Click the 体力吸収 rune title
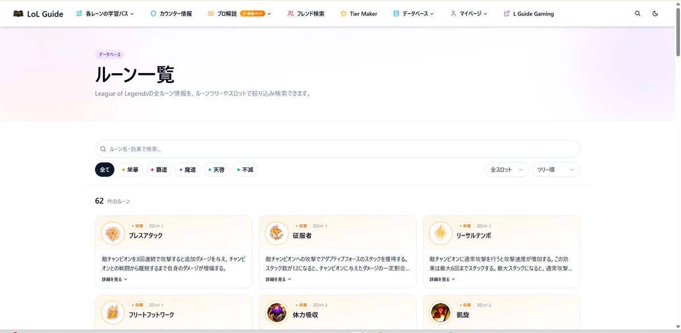 pos(305,314)
